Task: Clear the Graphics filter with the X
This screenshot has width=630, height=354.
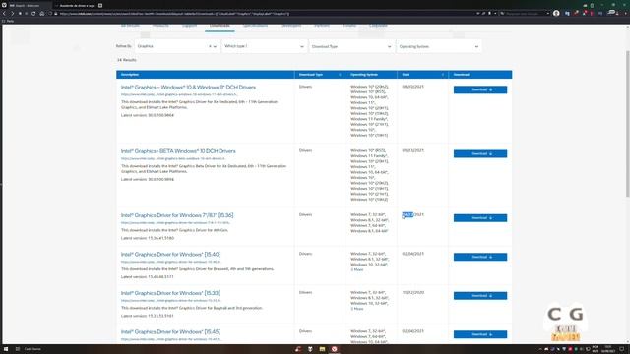Action: (x=210, y=46)
